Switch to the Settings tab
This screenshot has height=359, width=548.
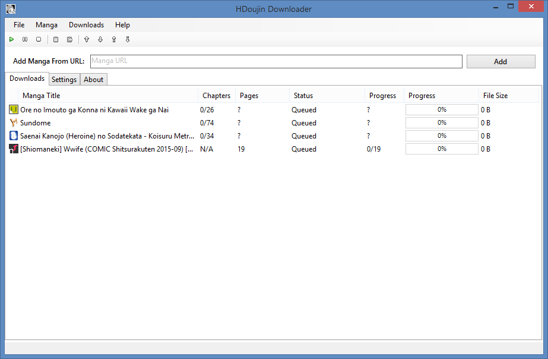(64, 80)
